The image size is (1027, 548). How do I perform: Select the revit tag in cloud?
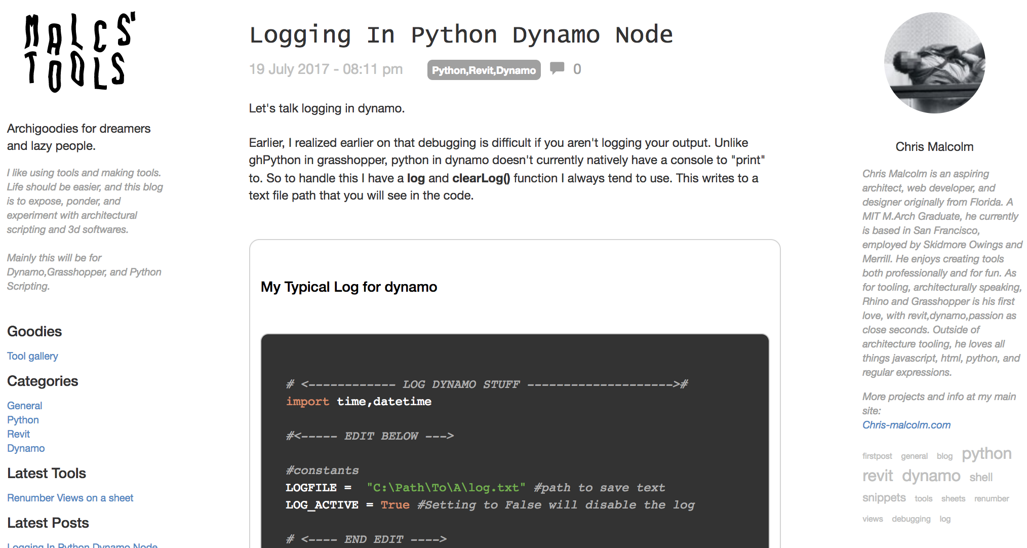[878, 476]
